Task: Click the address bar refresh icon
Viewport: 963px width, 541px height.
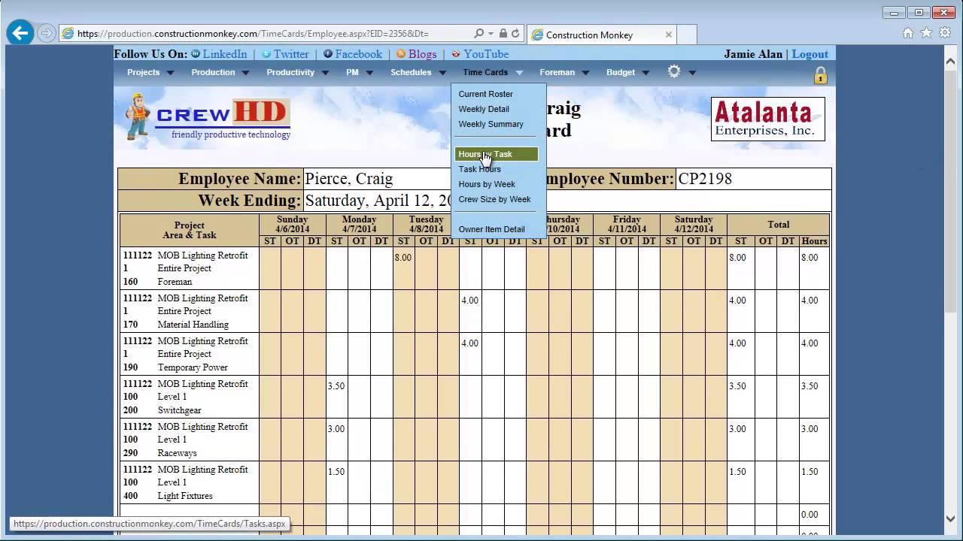Action: click(515, 34)
